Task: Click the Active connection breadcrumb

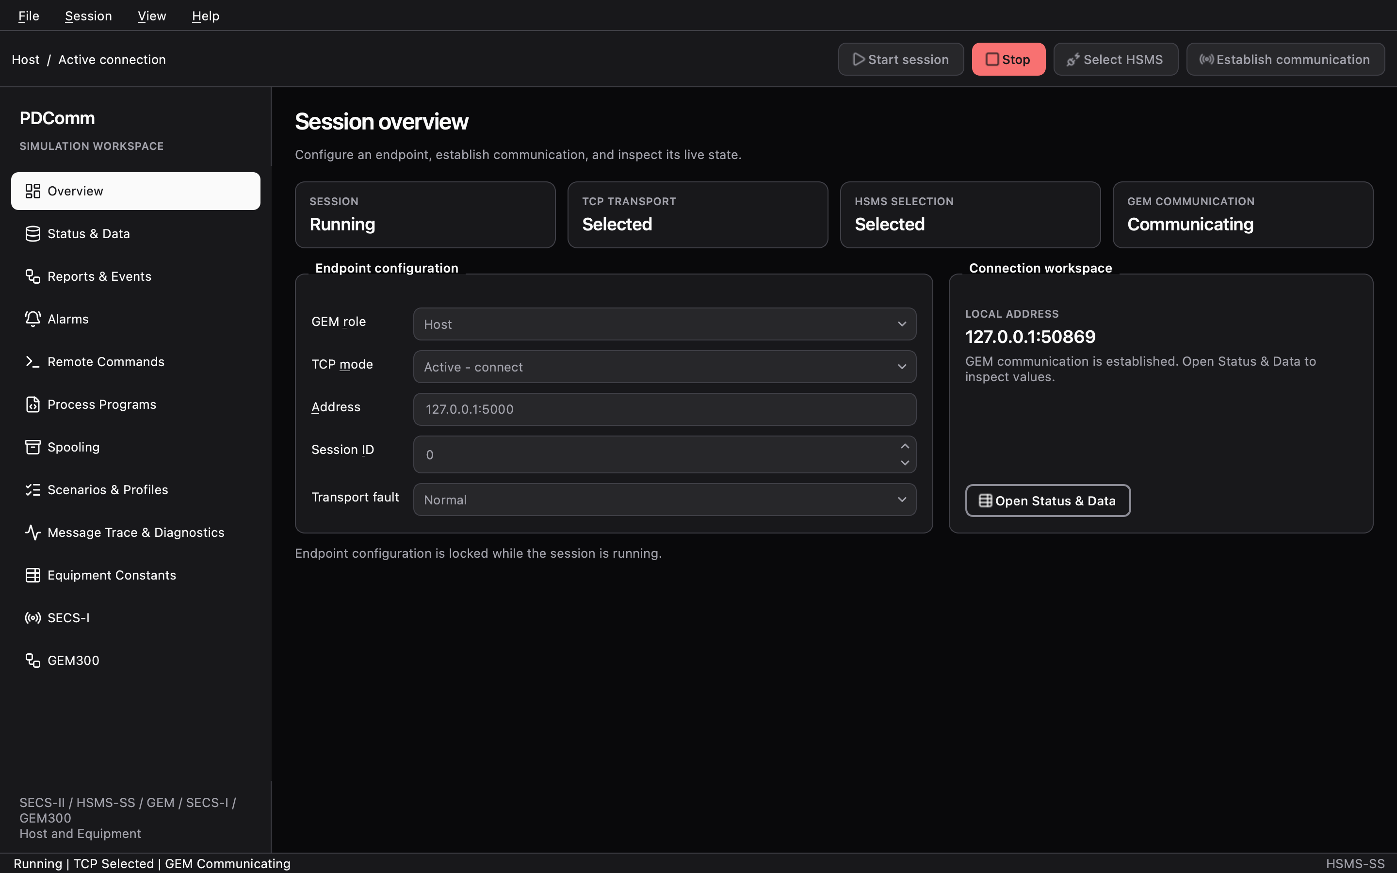Action: (x=112, y=60)
